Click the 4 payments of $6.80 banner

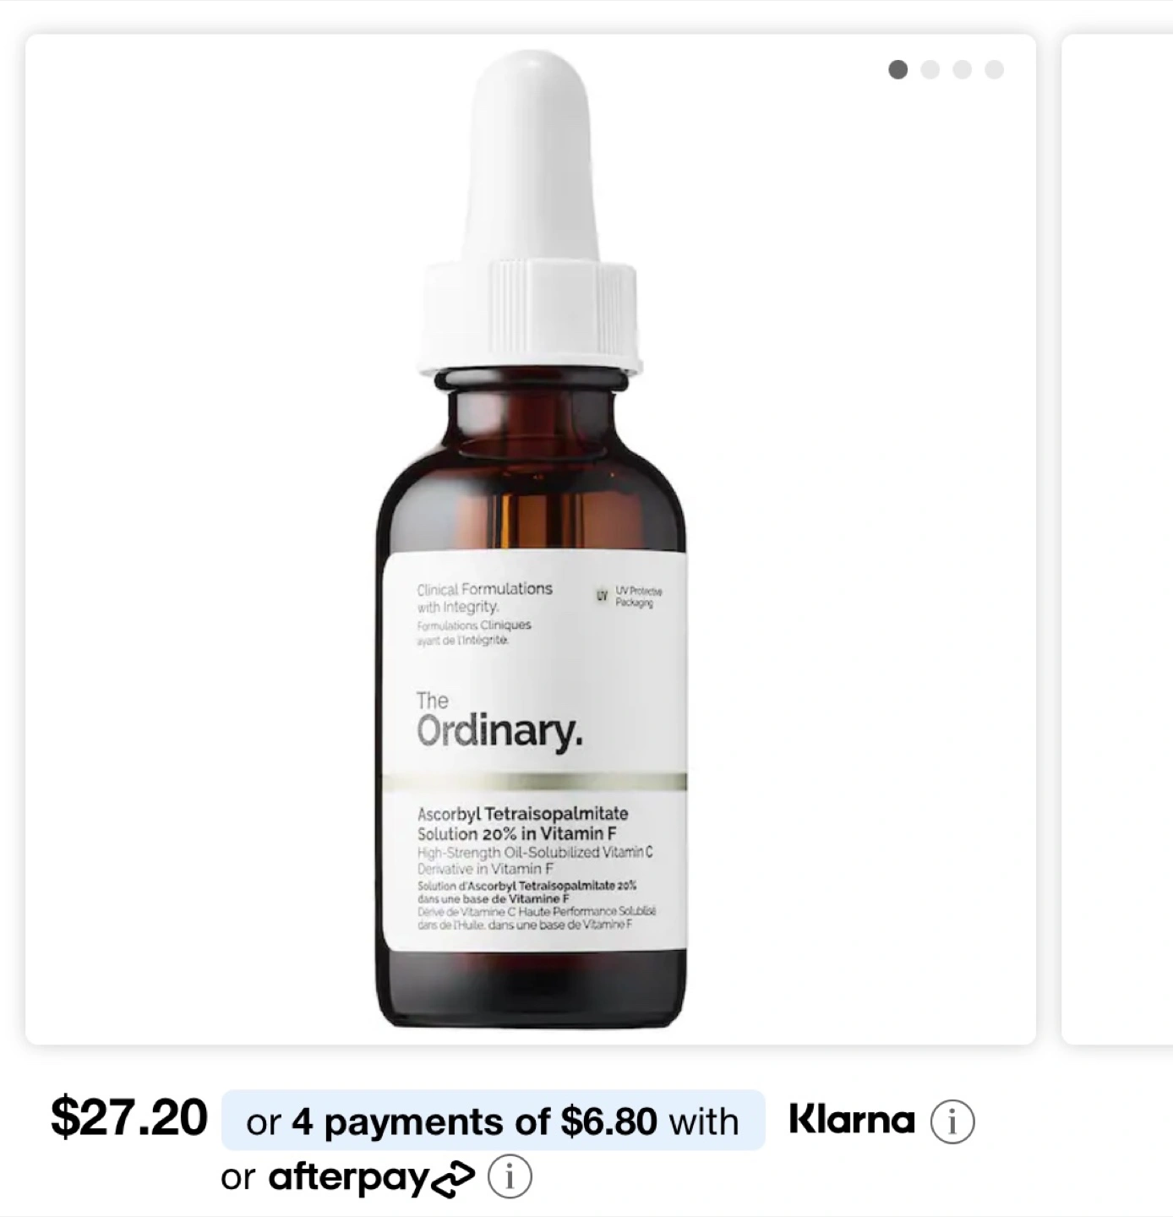click(x=493, y=1121)
